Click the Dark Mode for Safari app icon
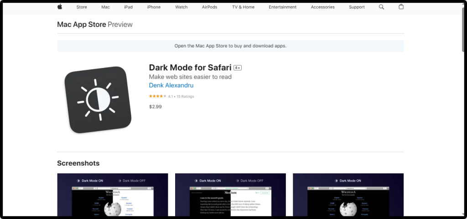467x219 pixels. 98,100
